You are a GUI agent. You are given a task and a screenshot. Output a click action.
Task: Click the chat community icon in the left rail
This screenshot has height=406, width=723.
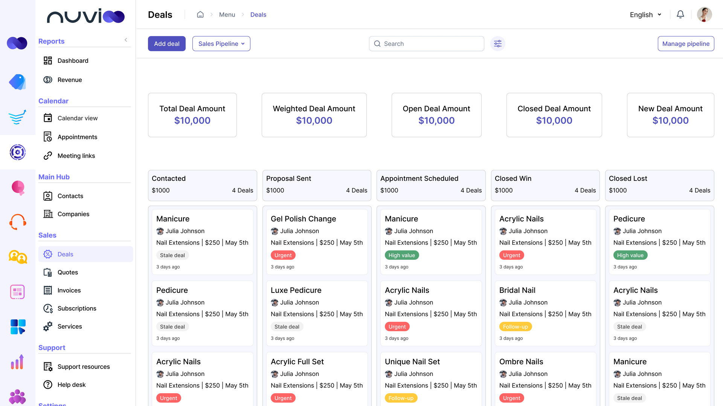click(17, 257)
